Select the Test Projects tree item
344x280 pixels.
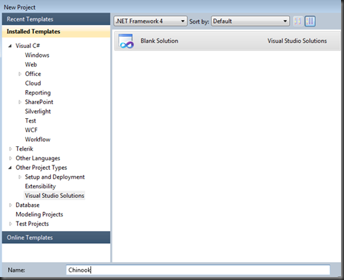pyautogui.click(x=33, y=224)
